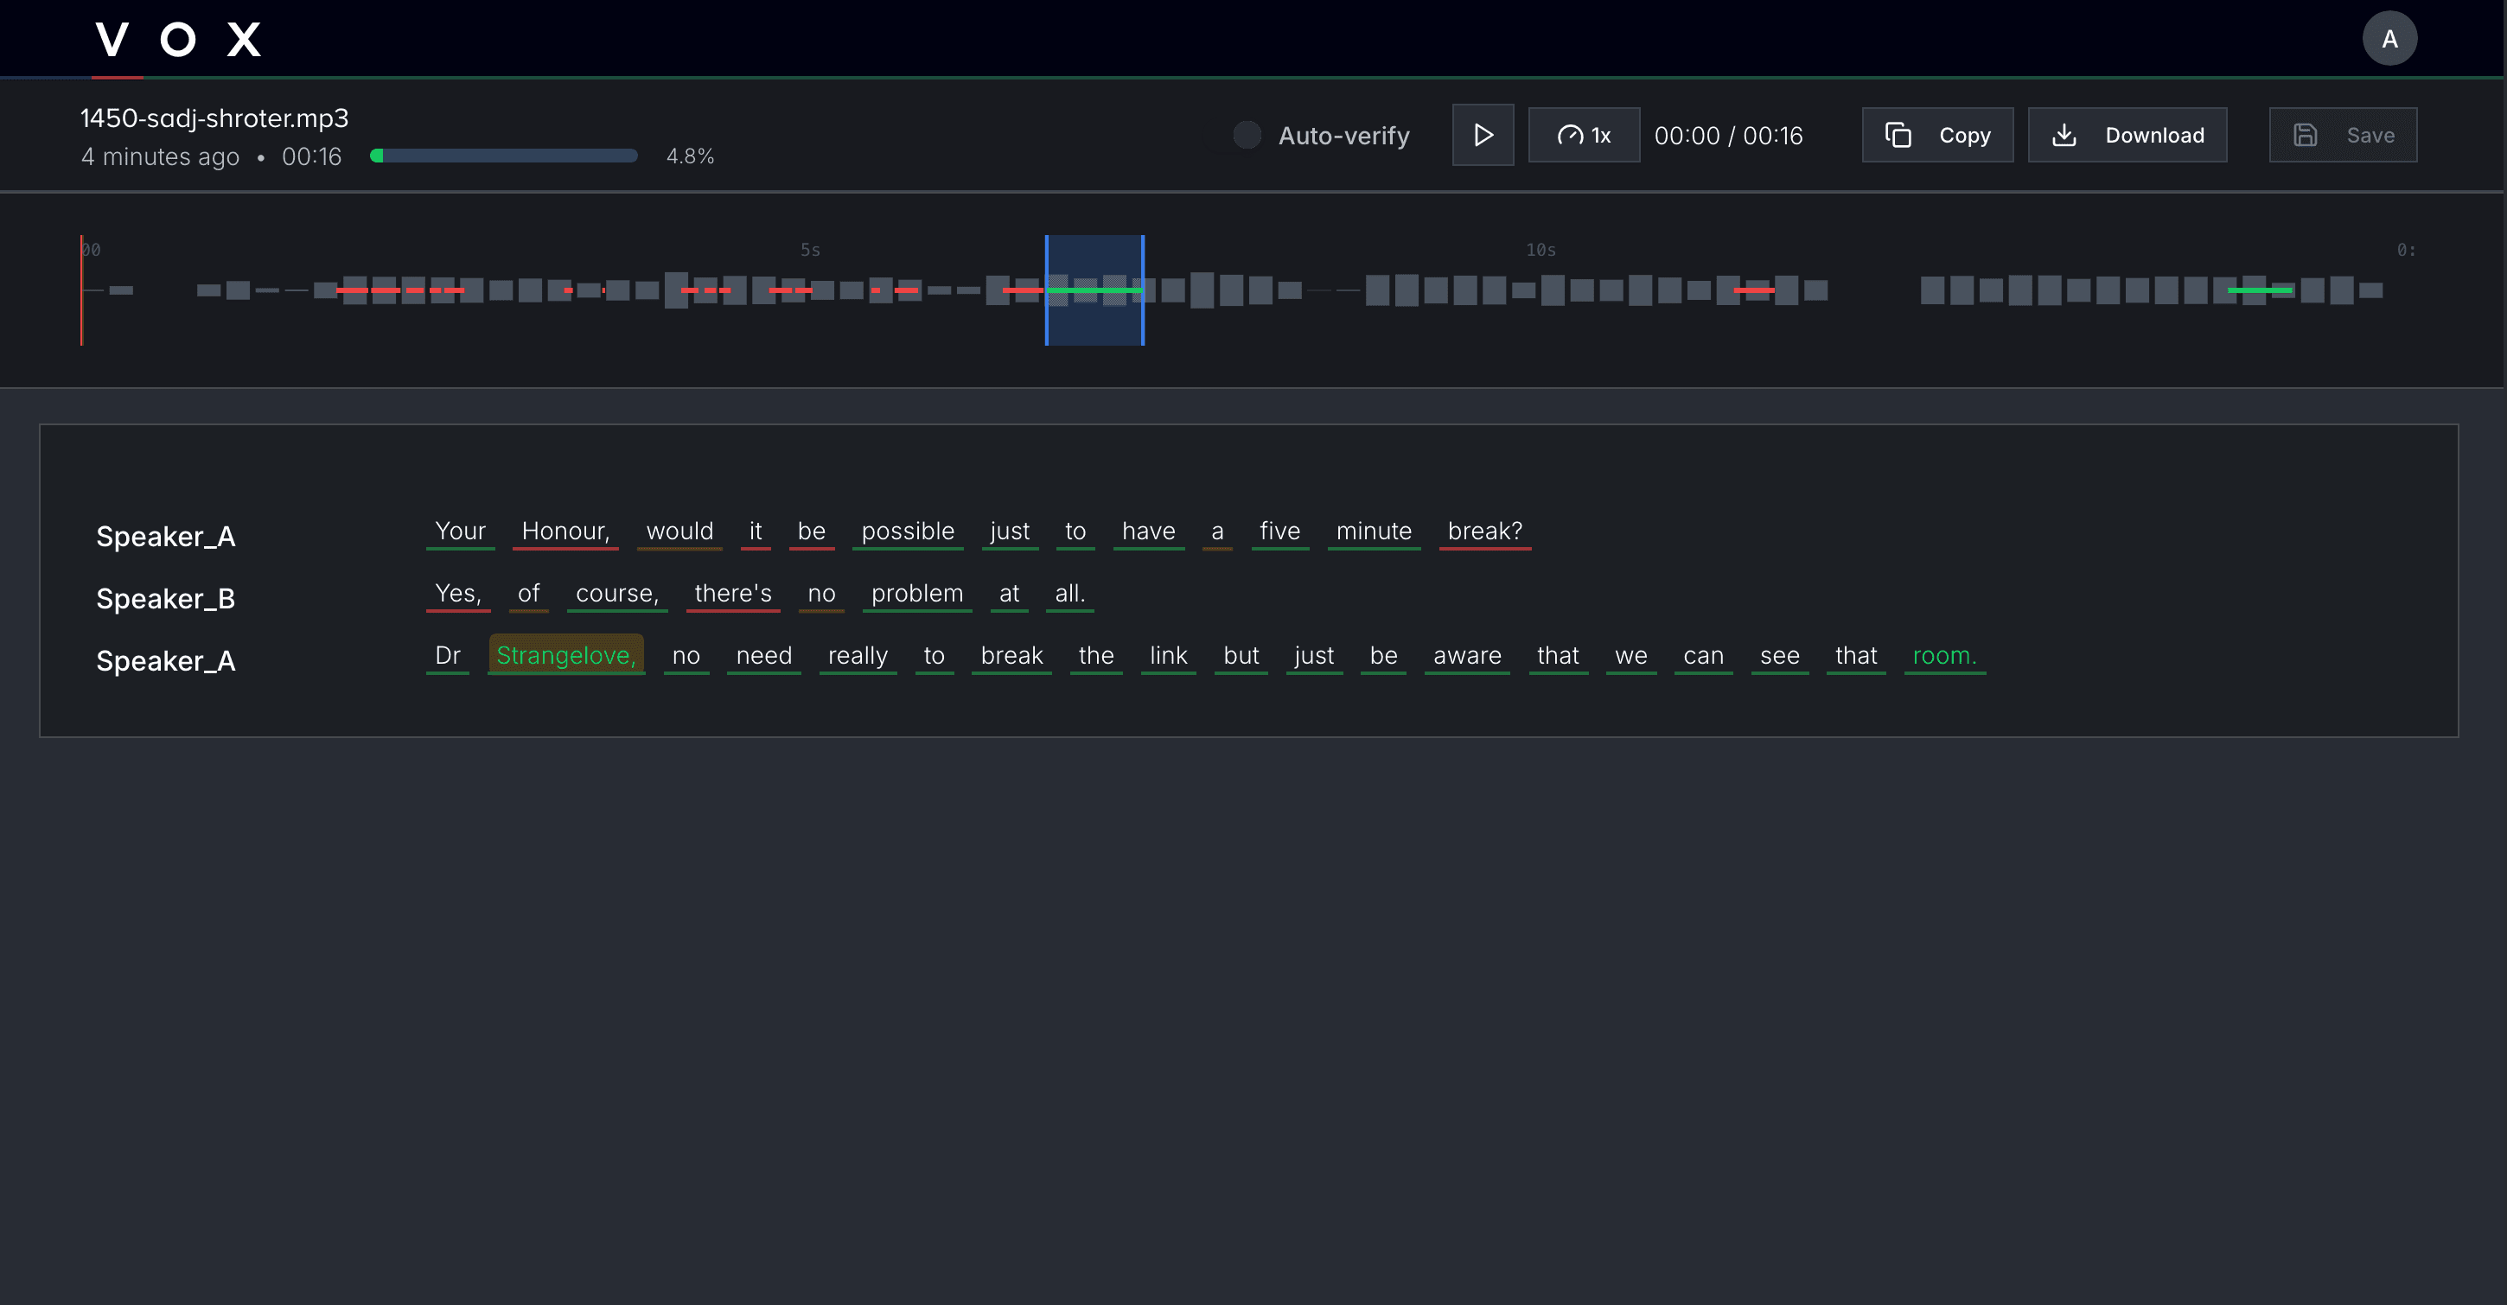This screenshot has width=2507, height=1305.
Task: Open the 1x playback speed control
Action: tap(1584, 134)
